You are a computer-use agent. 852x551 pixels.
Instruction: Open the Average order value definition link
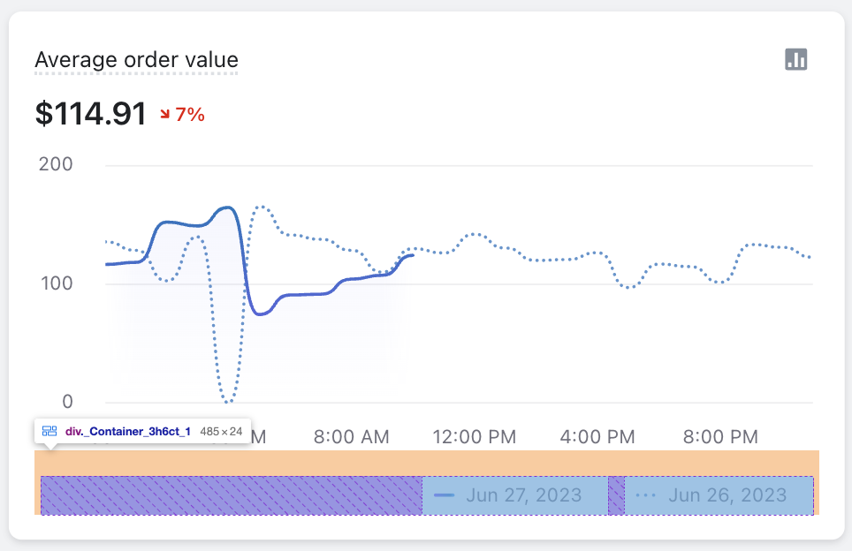[x=135, y=60]
